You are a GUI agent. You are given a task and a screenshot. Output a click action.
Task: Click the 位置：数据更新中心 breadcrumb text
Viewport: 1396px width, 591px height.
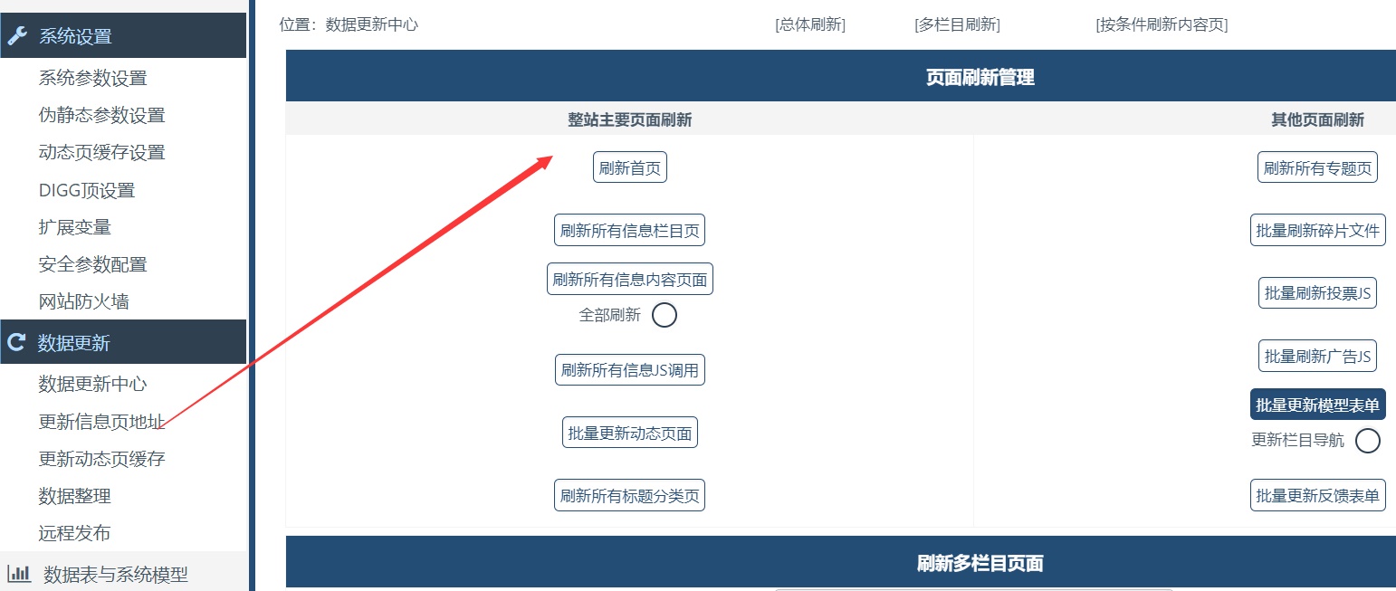(x=349, y=25)
